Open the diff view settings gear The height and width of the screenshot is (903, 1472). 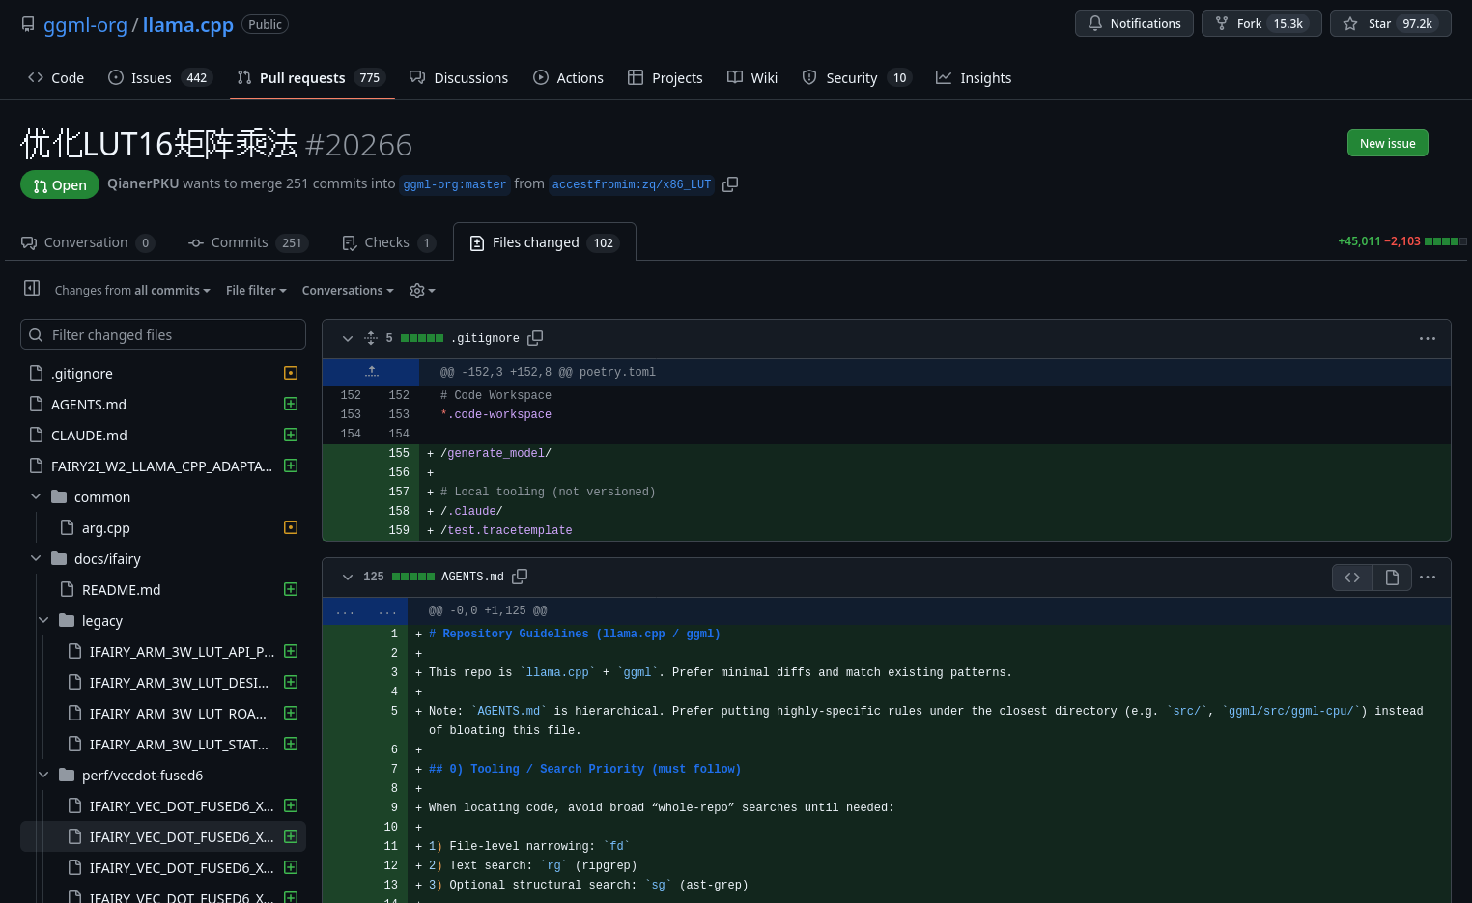422,291
